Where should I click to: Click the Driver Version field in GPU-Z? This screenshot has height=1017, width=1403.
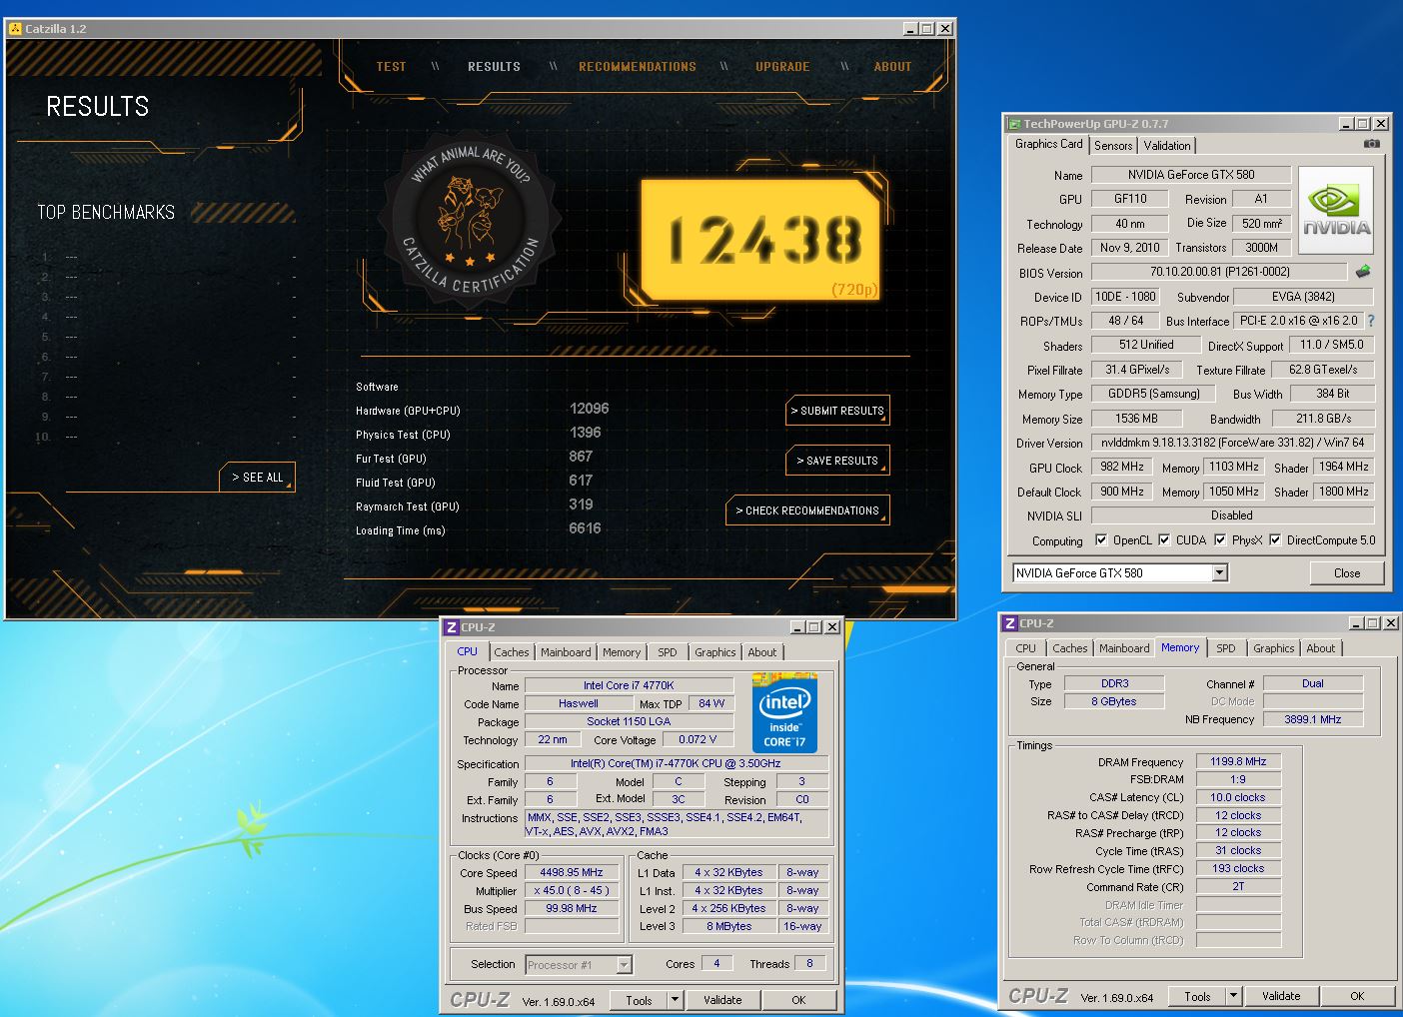[1233, 443]
